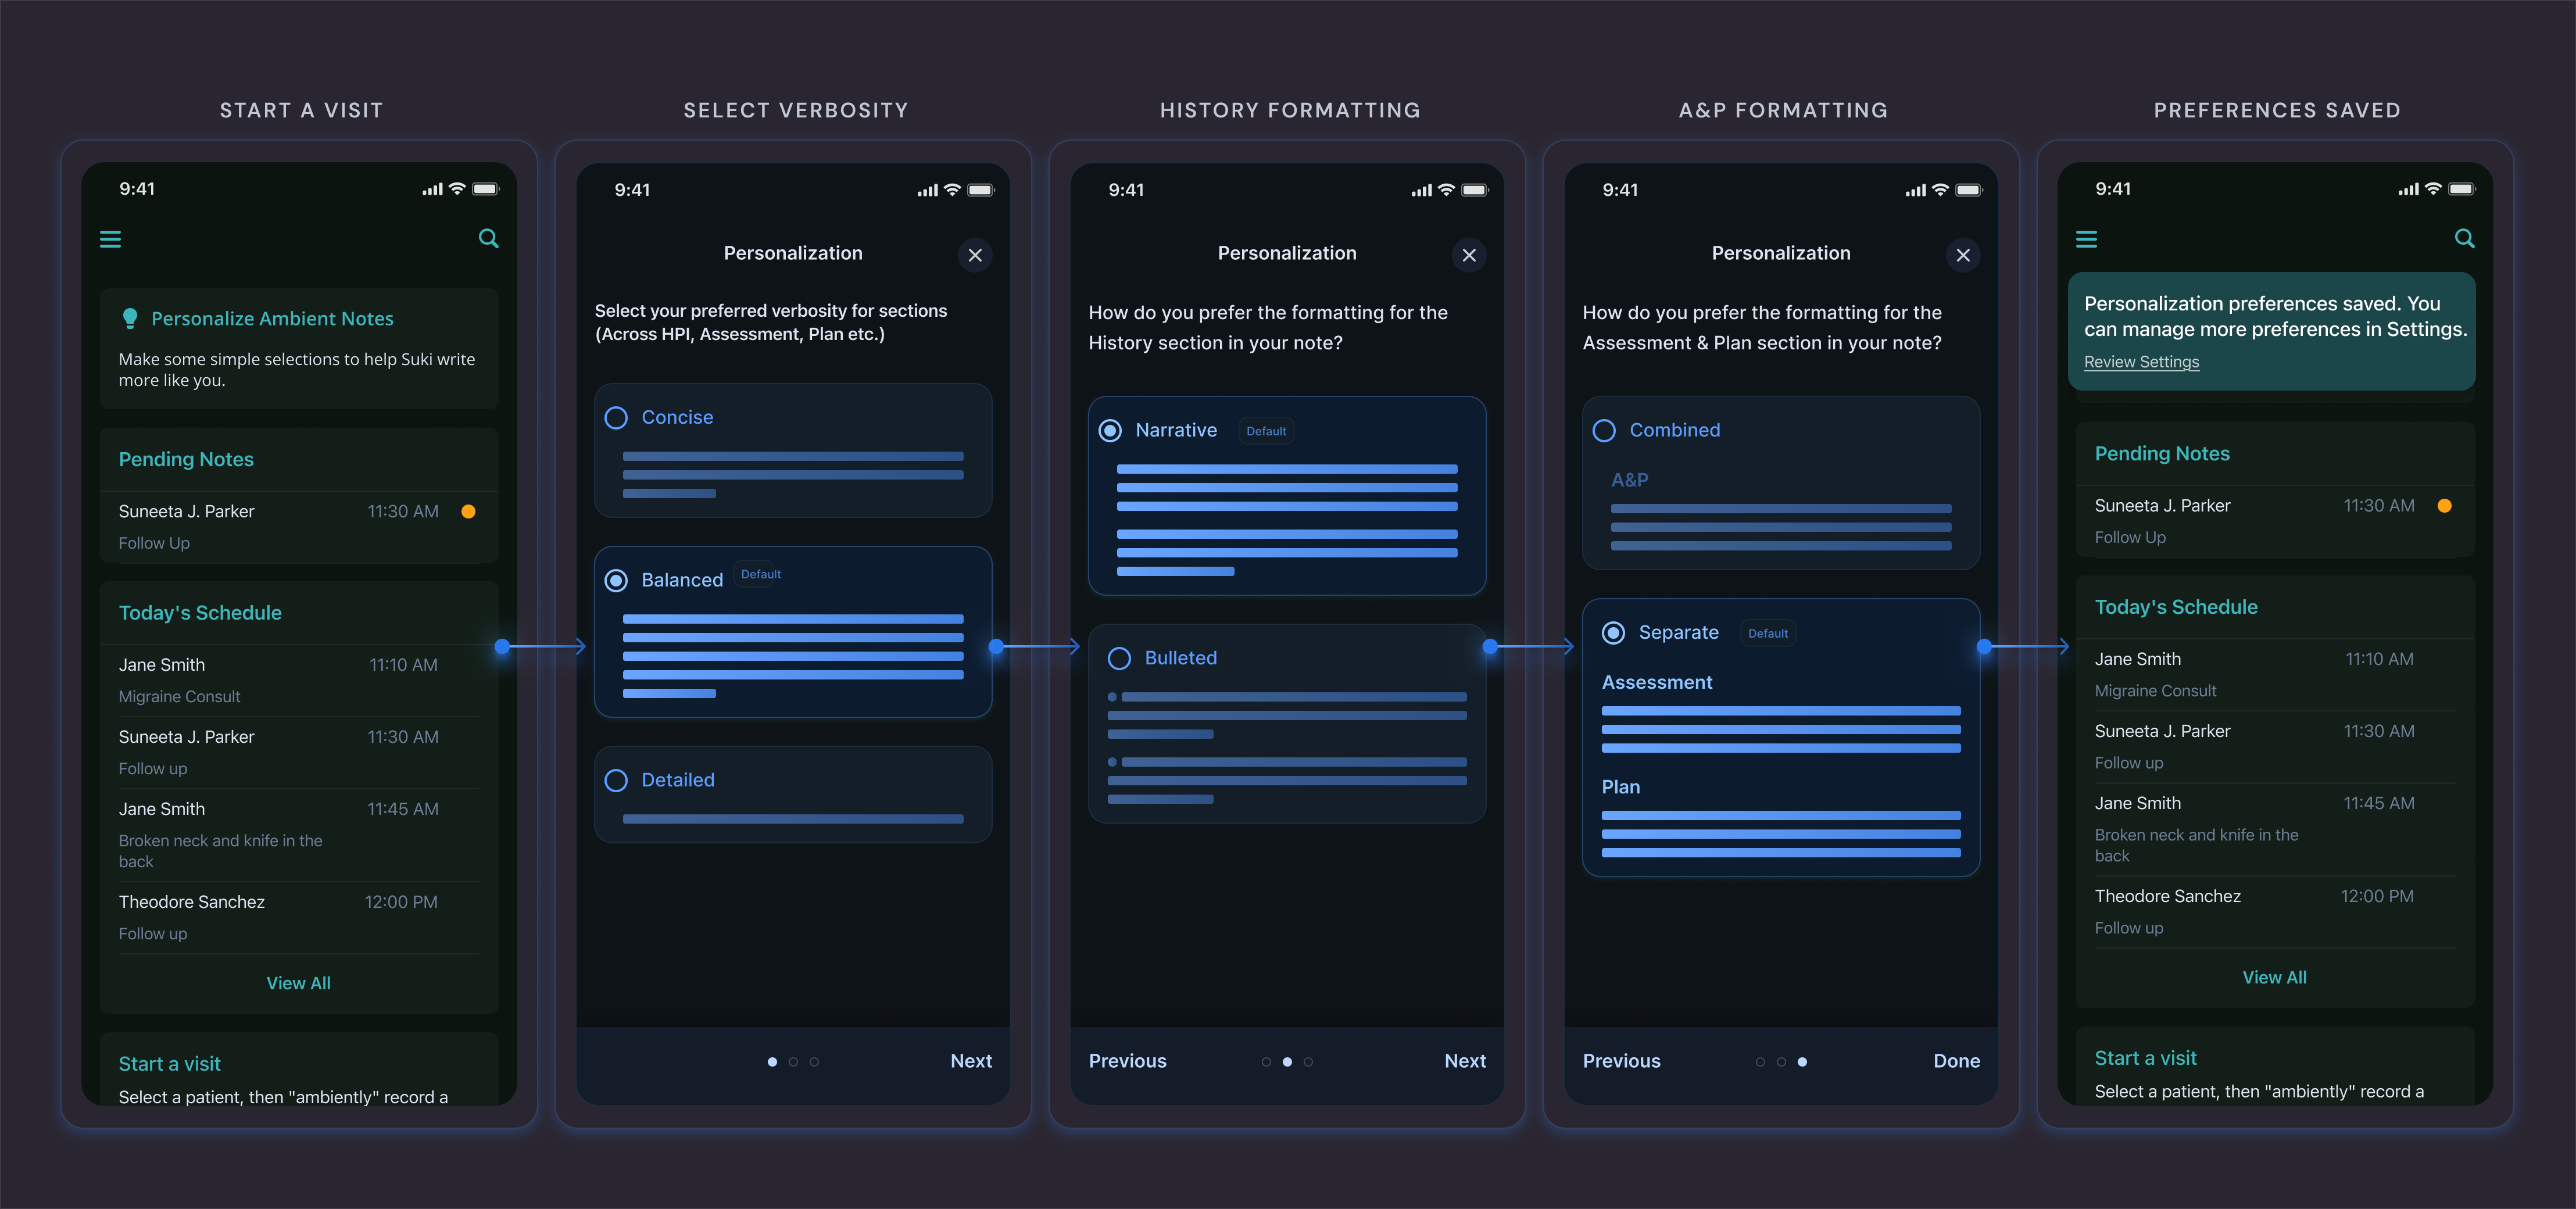
Task: Click third page dot on Select Verbosity screen
Action: click(x=814, y=1062)
